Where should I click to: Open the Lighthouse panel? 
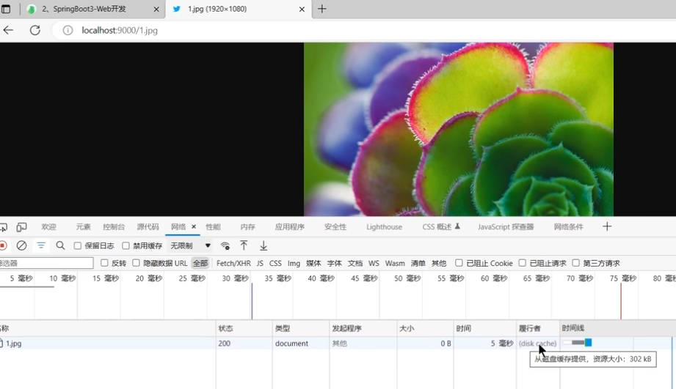click(x=384, y=227)
